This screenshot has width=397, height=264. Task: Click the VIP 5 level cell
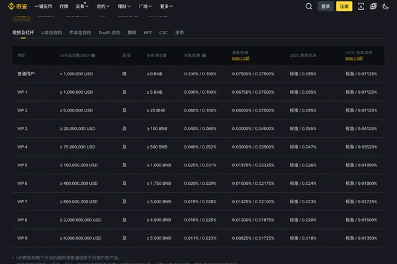click(x=22, y=165)
